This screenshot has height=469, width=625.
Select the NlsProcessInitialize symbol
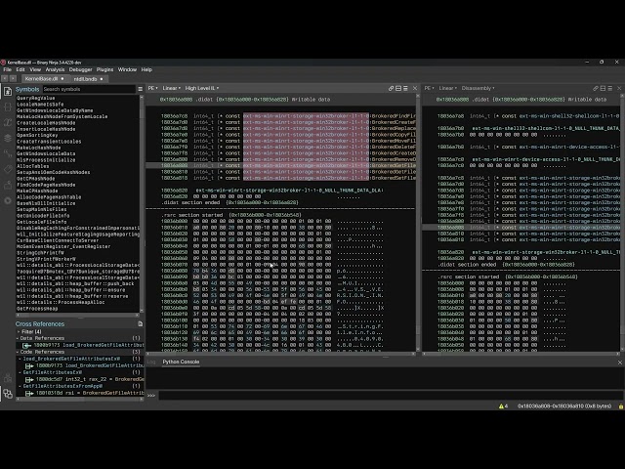pyautogui.click(x=46, y=160)
